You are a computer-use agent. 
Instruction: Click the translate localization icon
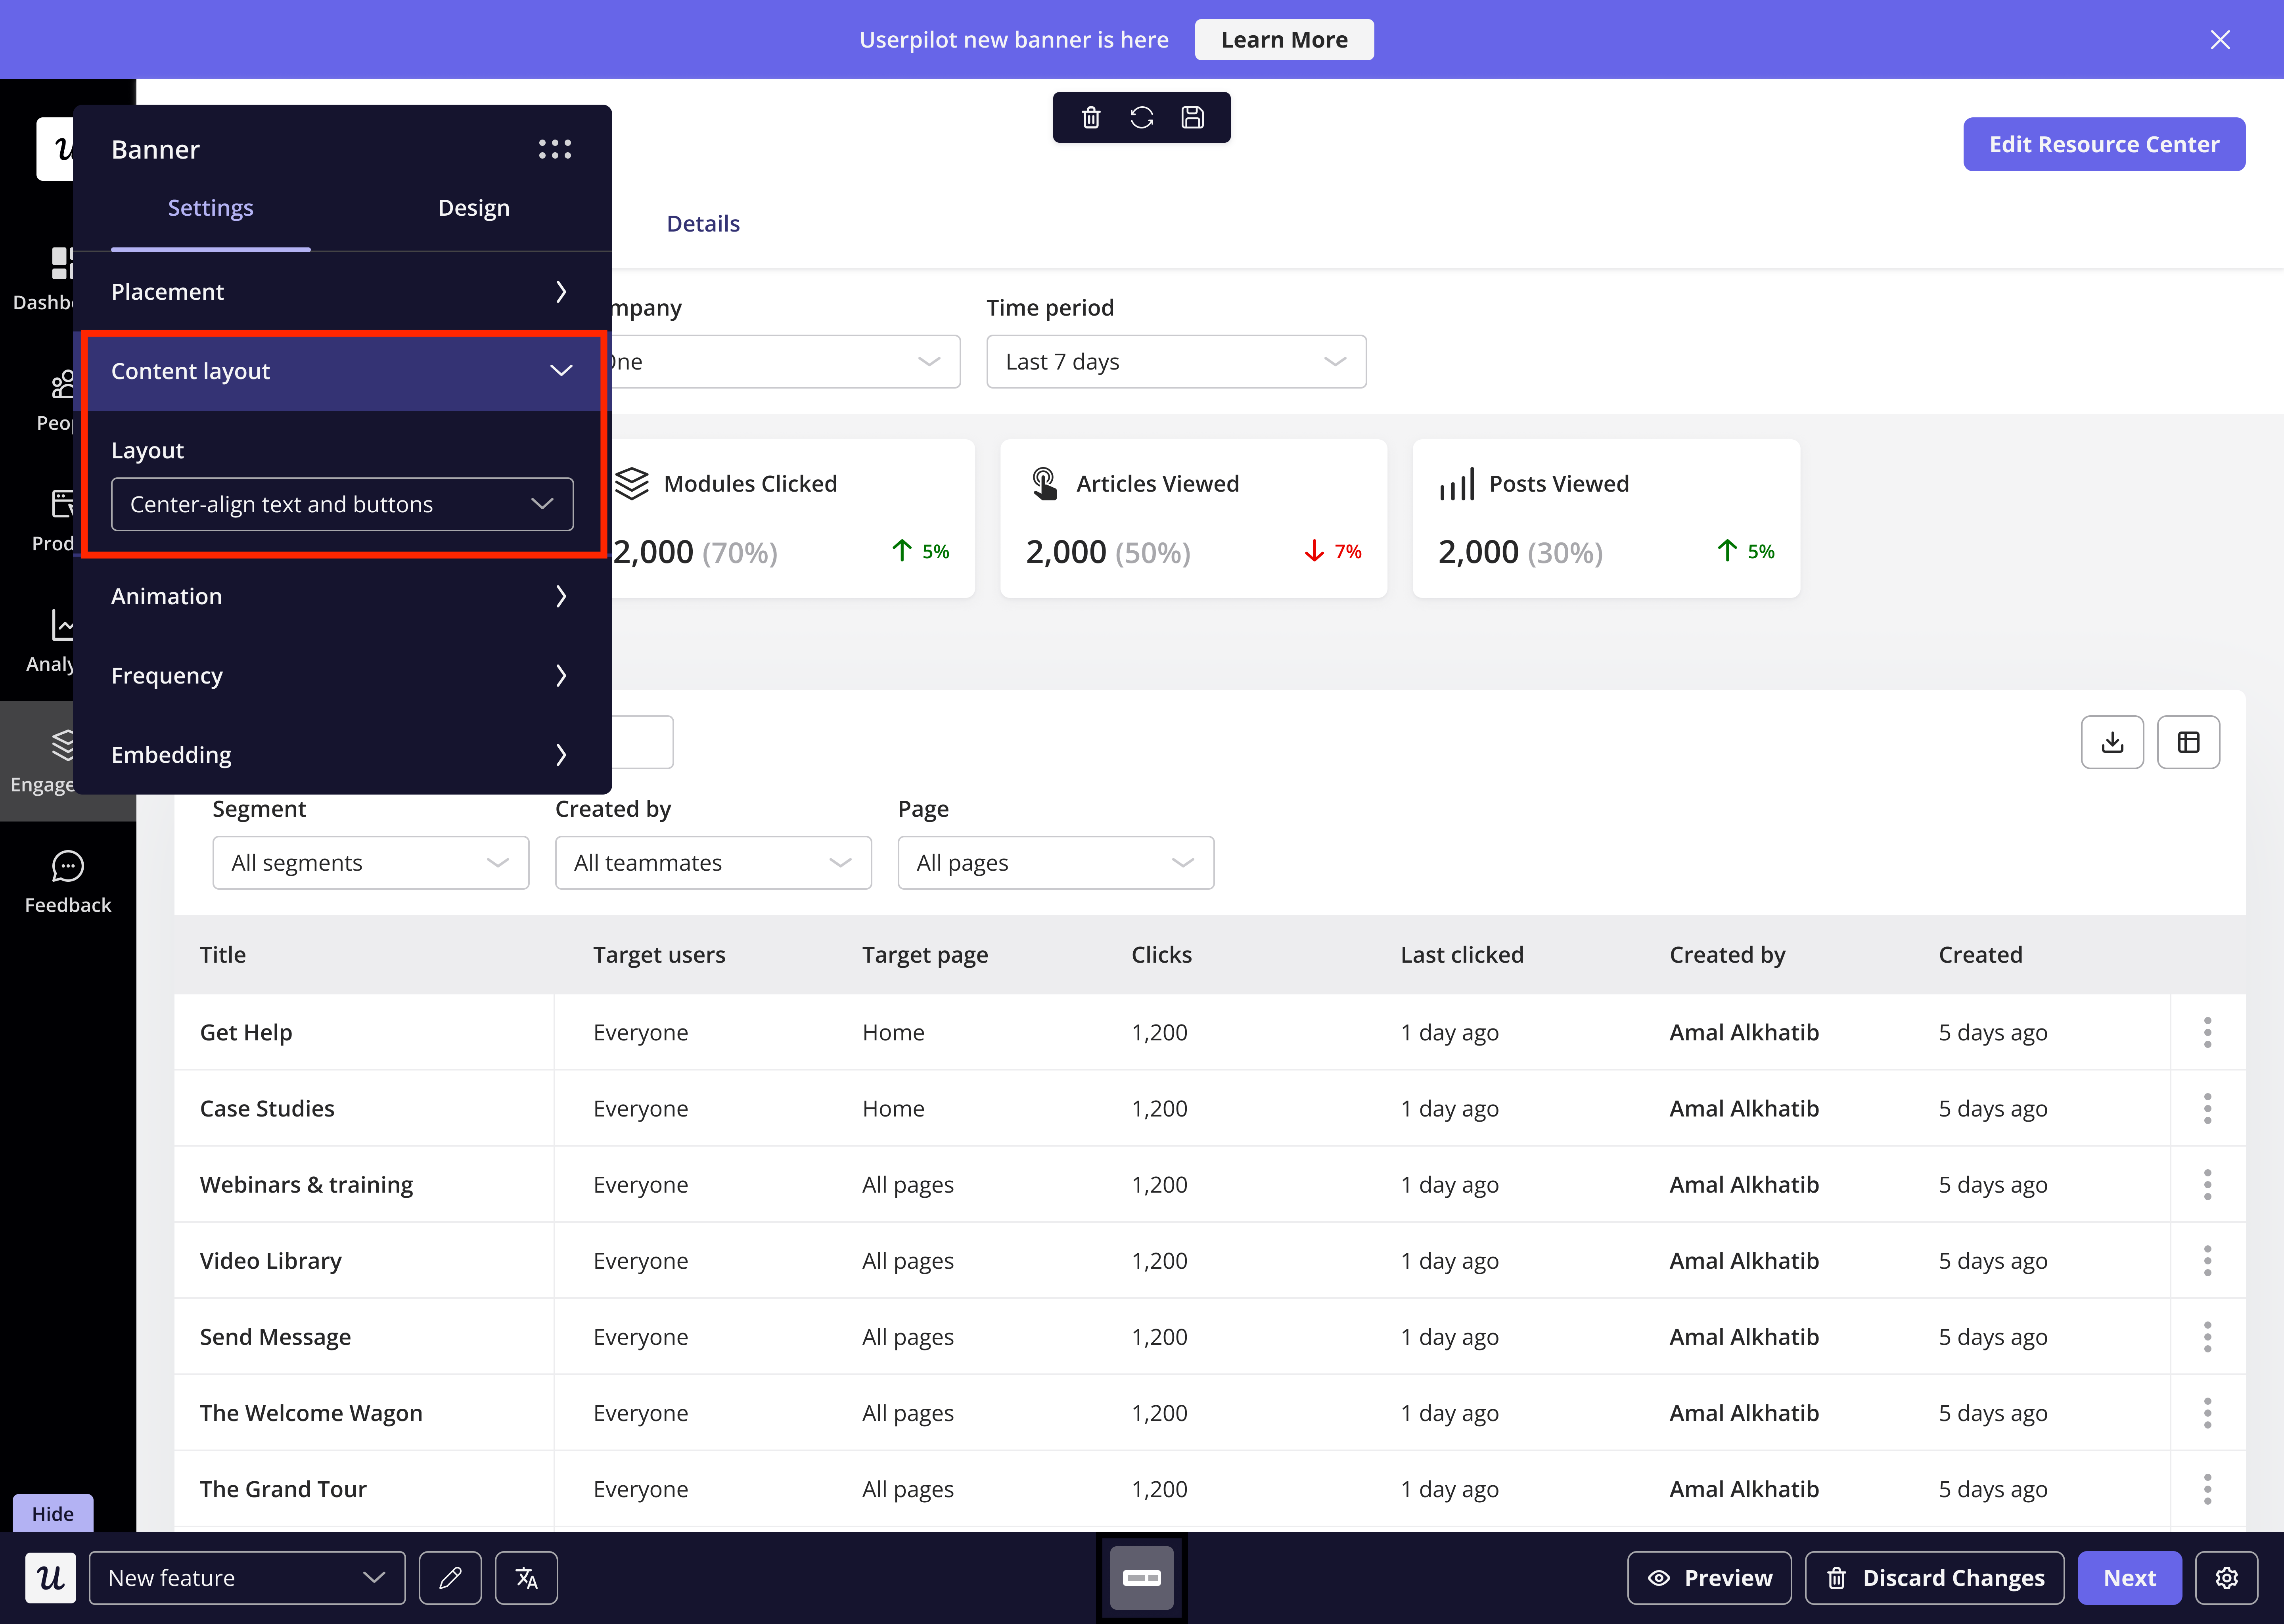(x=526, y=1578)
